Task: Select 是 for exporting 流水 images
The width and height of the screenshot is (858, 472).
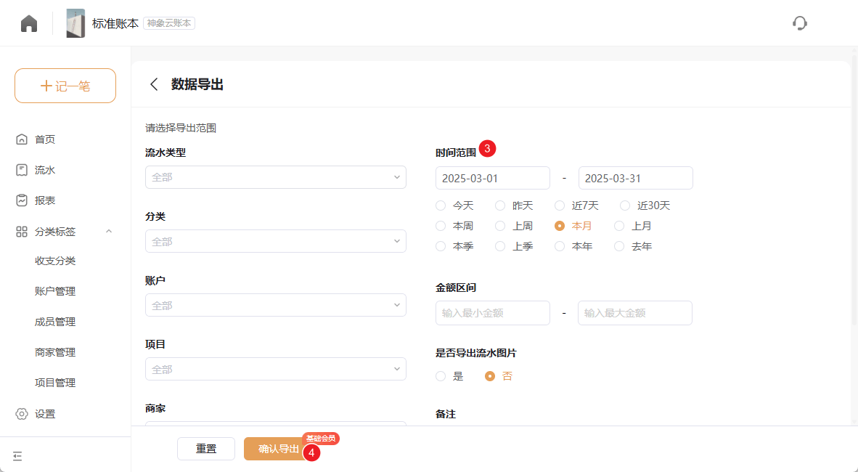Action: (x=441, y=376)
